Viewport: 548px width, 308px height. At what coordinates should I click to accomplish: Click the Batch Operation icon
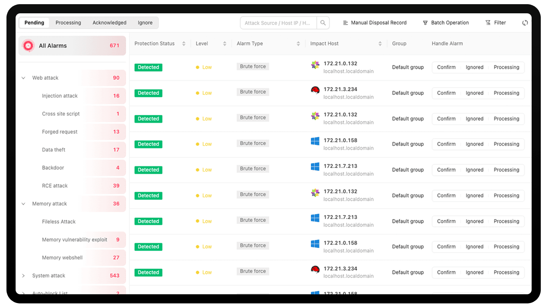coord(425,23)
